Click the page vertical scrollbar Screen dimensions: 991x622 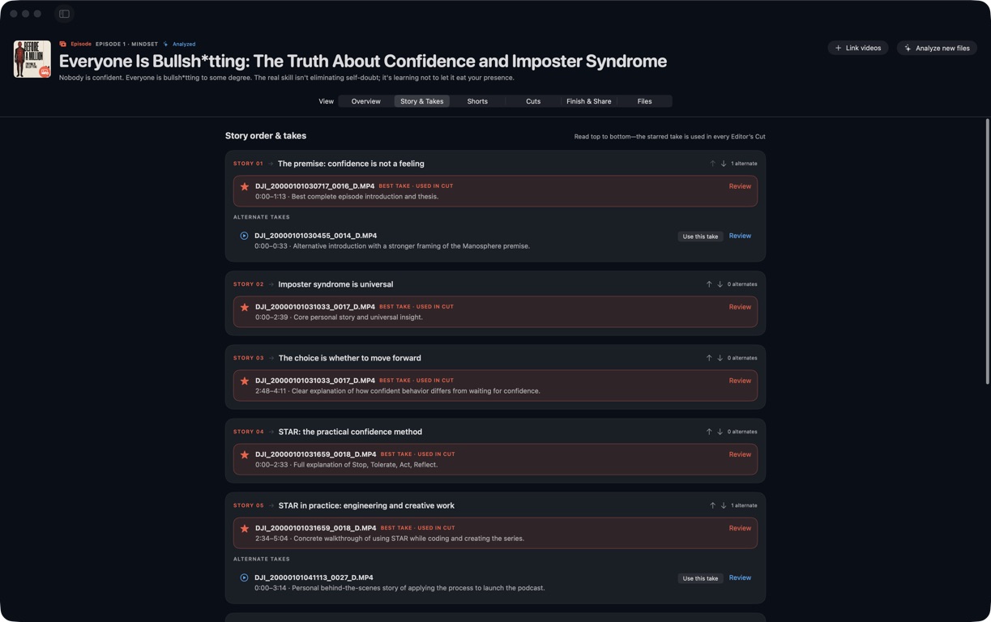[x=987, y=251]
